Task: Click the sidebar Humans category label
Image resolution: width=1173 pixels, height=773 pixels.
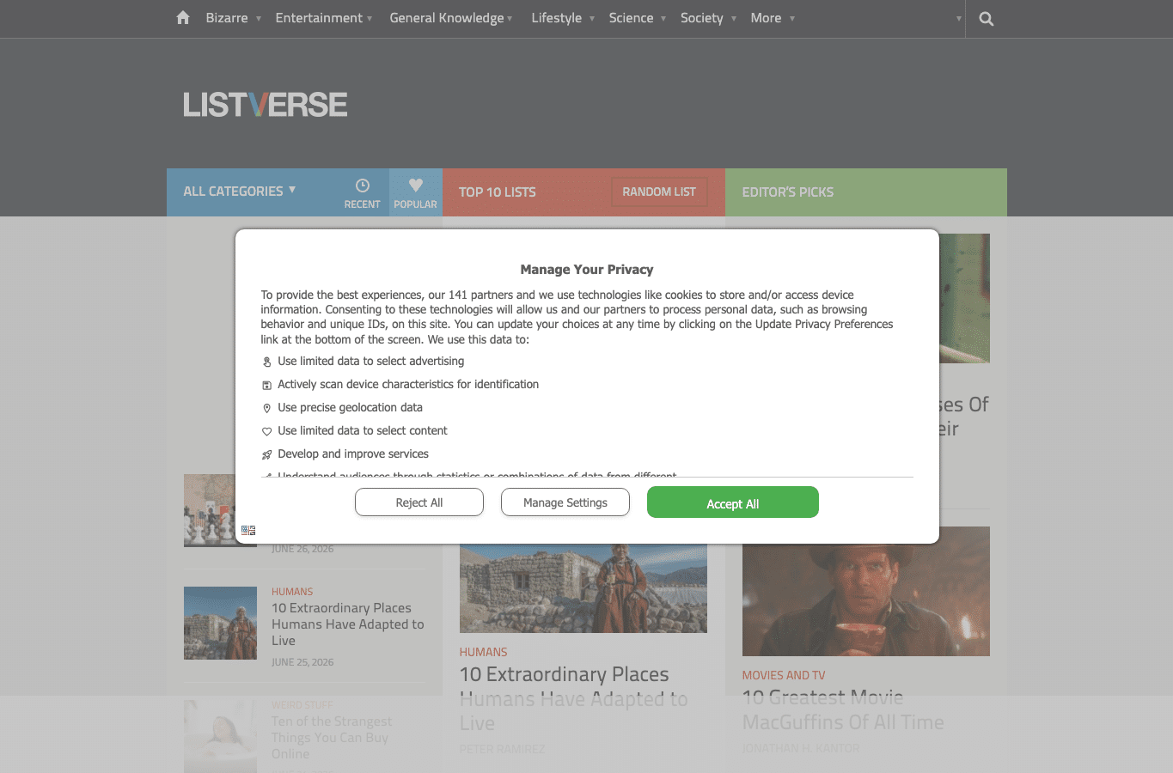Action: click(x=292, y=592)
